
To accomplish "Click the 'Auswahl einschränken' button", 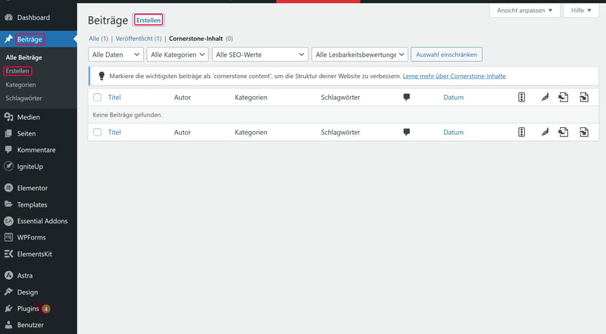I will click(x=446, y=55).
